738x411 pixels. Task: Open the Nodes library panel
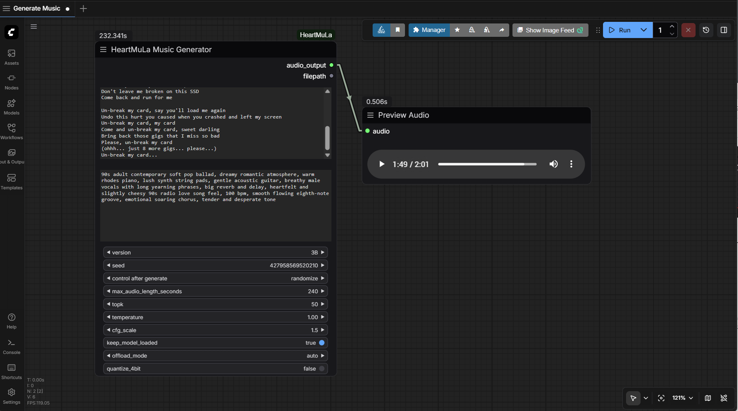pos(11,81)
